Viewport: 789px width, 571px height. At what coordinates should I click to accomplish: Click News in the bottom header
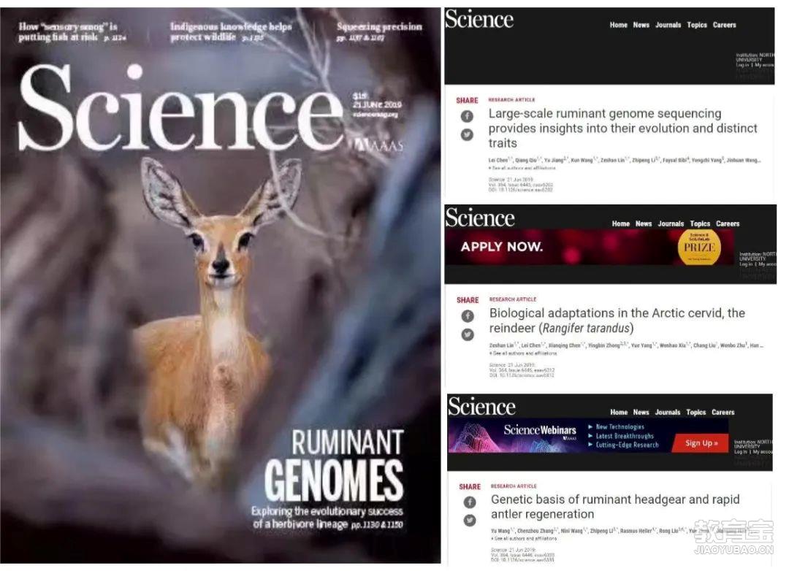coord(641,412)
